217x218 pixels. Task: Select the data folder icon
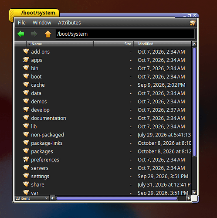point(26,93)
